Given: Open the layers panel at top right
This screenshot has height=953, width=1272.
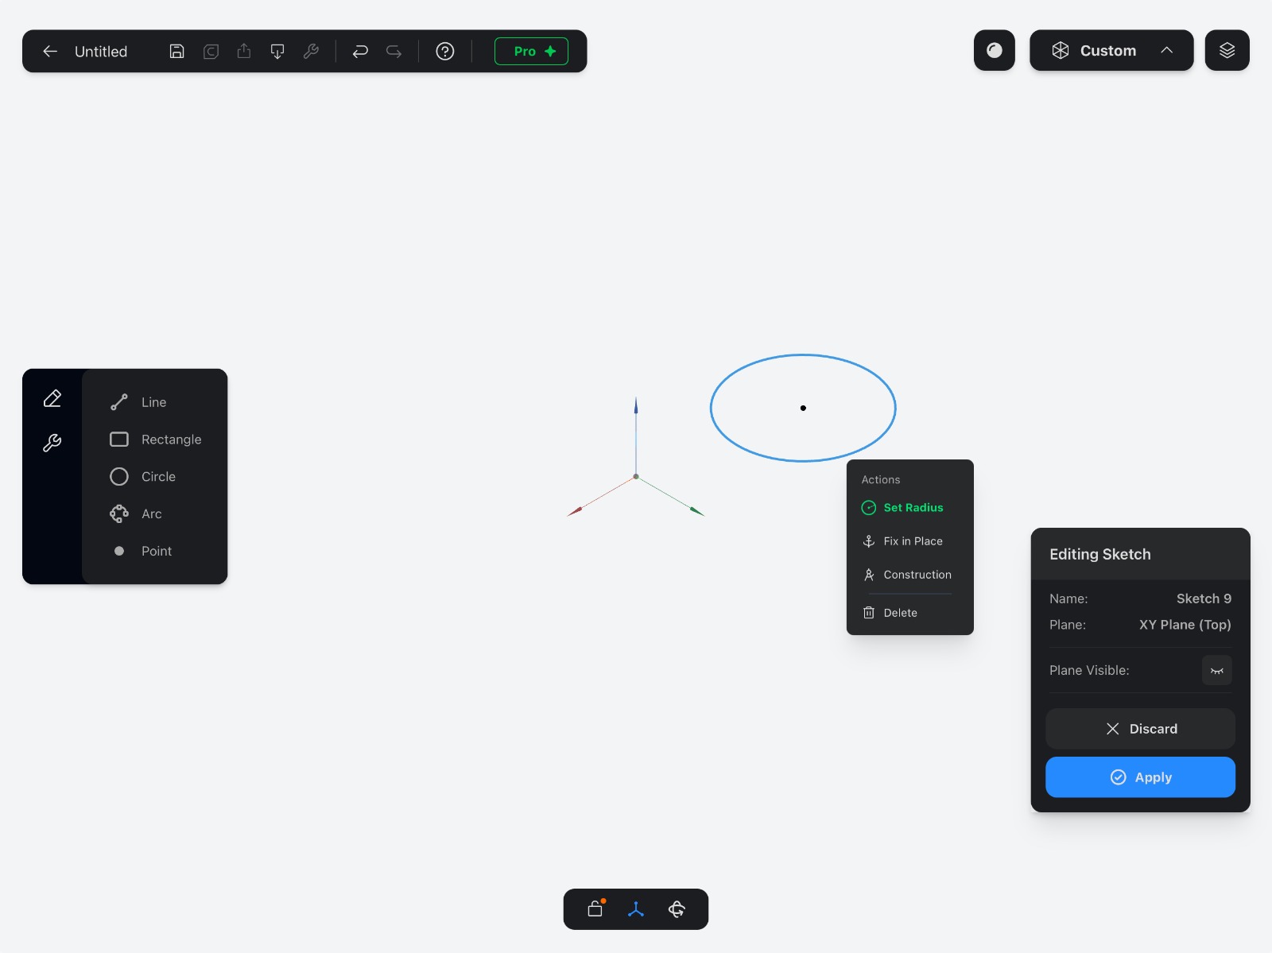Looking at the screenshot, I should [x=1227, y=50].
